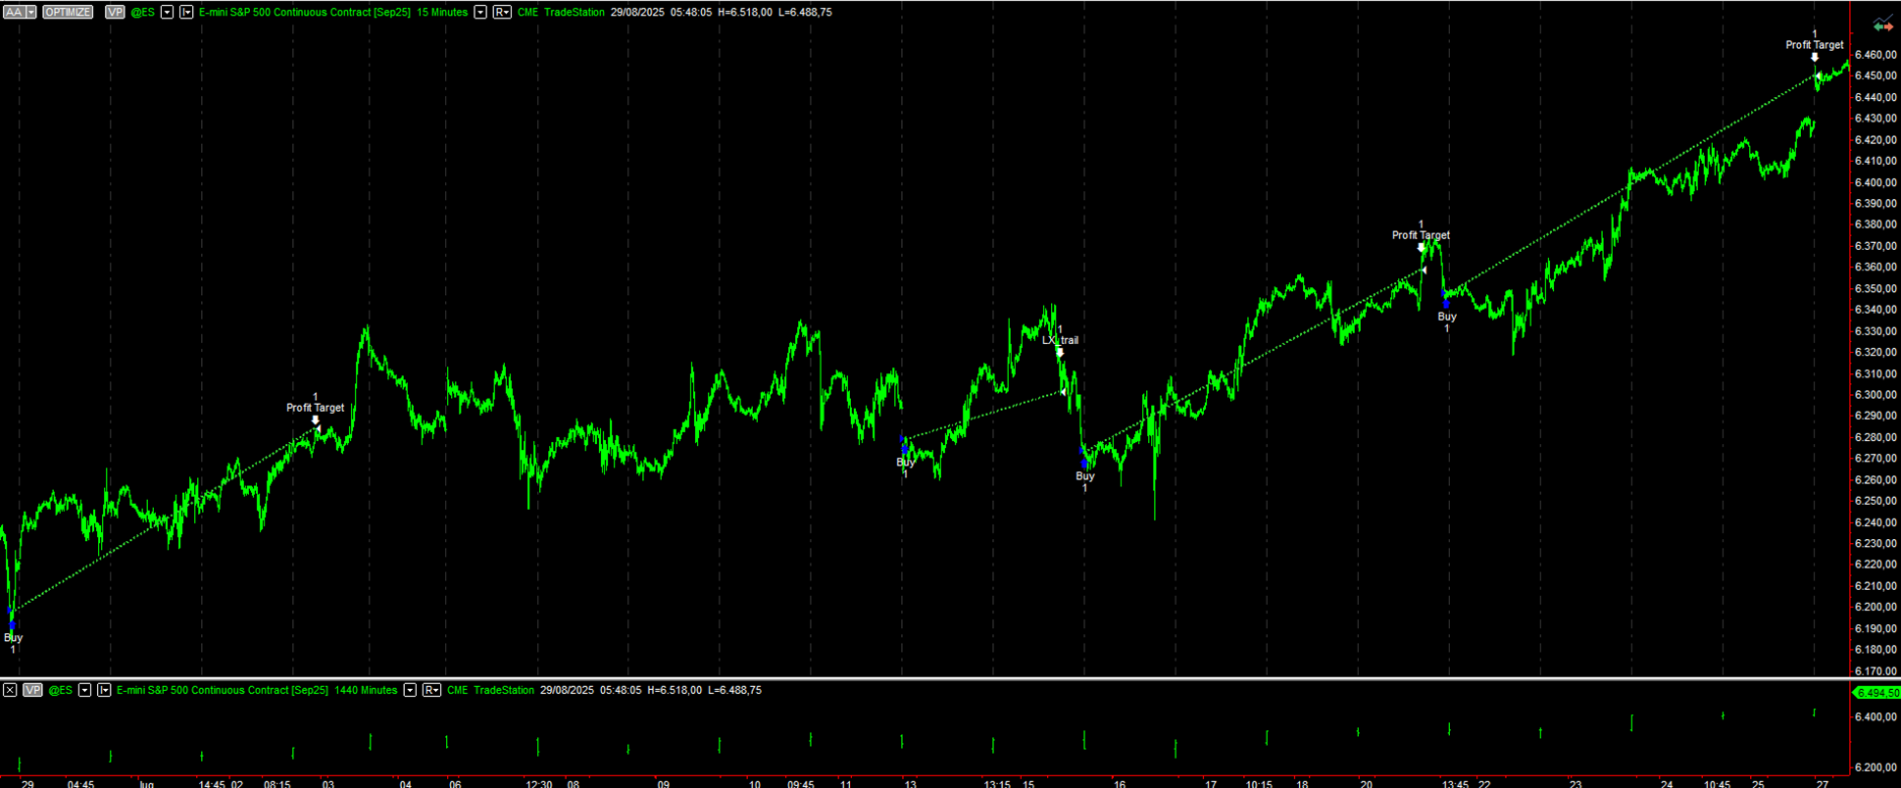Open the @ES symbol dropdown in lower subgraph
This screenshot has width=1901, height=788.
click(84, 690)
